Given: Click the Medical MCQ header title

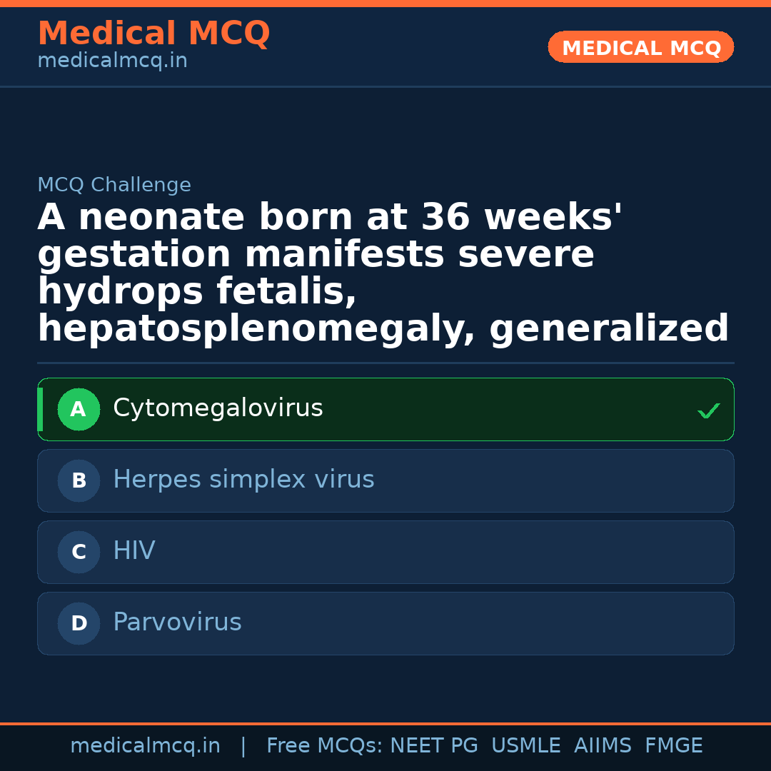Looking at the screenshot, I should click(x=153, y=34).
